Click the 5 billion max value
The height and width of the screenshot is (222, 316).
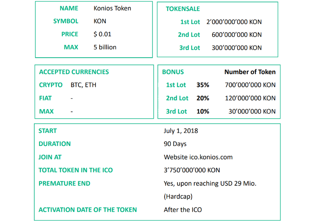click(105, 47)
